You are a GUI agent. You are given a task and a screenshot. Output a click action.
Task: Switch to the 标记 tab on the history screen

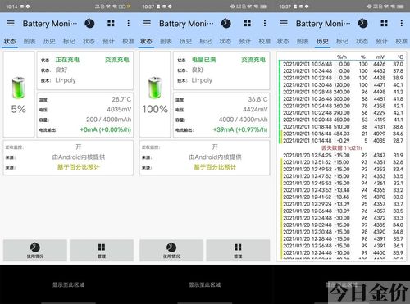click(342, 41)
